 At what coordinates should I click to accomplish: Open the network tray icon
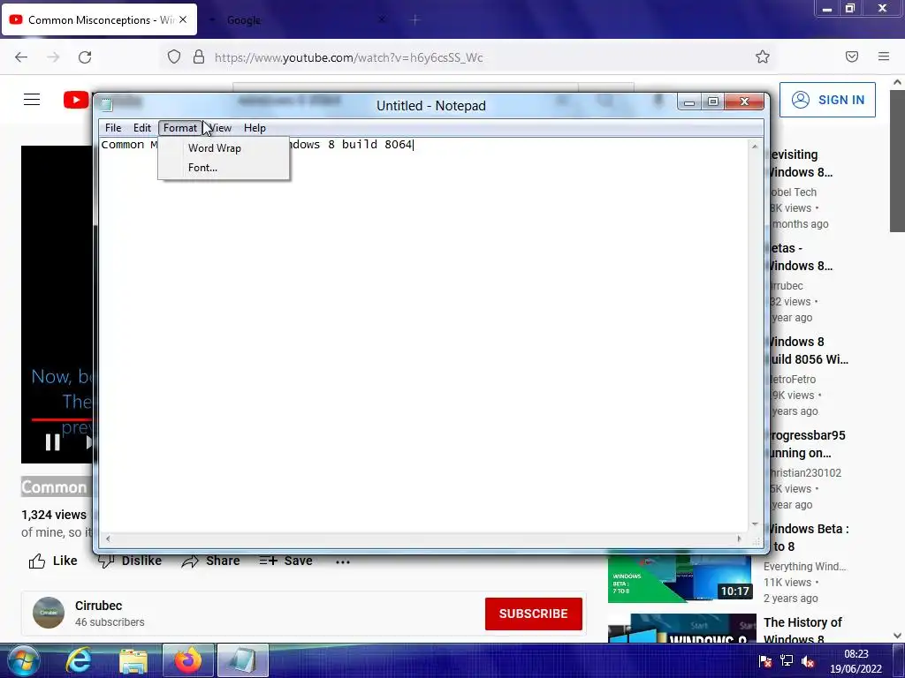click(x=787, y=661)
